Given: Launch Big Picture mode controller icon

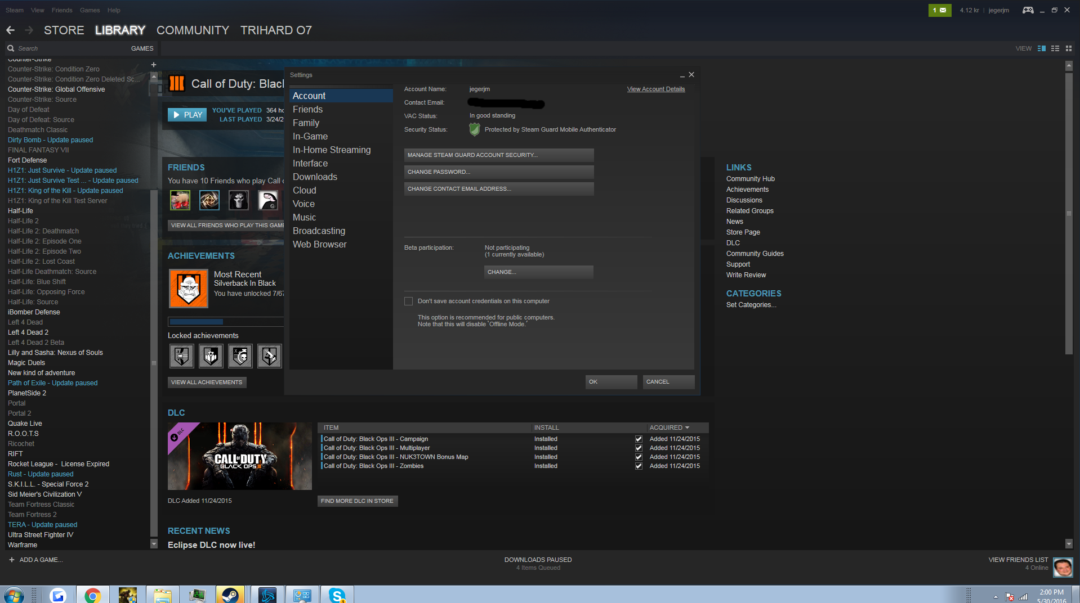Looking at the screenshot, I should 1028,10.
